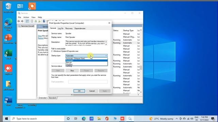
Task: Open the PowerPoint desktop shortcut
Action: click(x=8, y=39)
